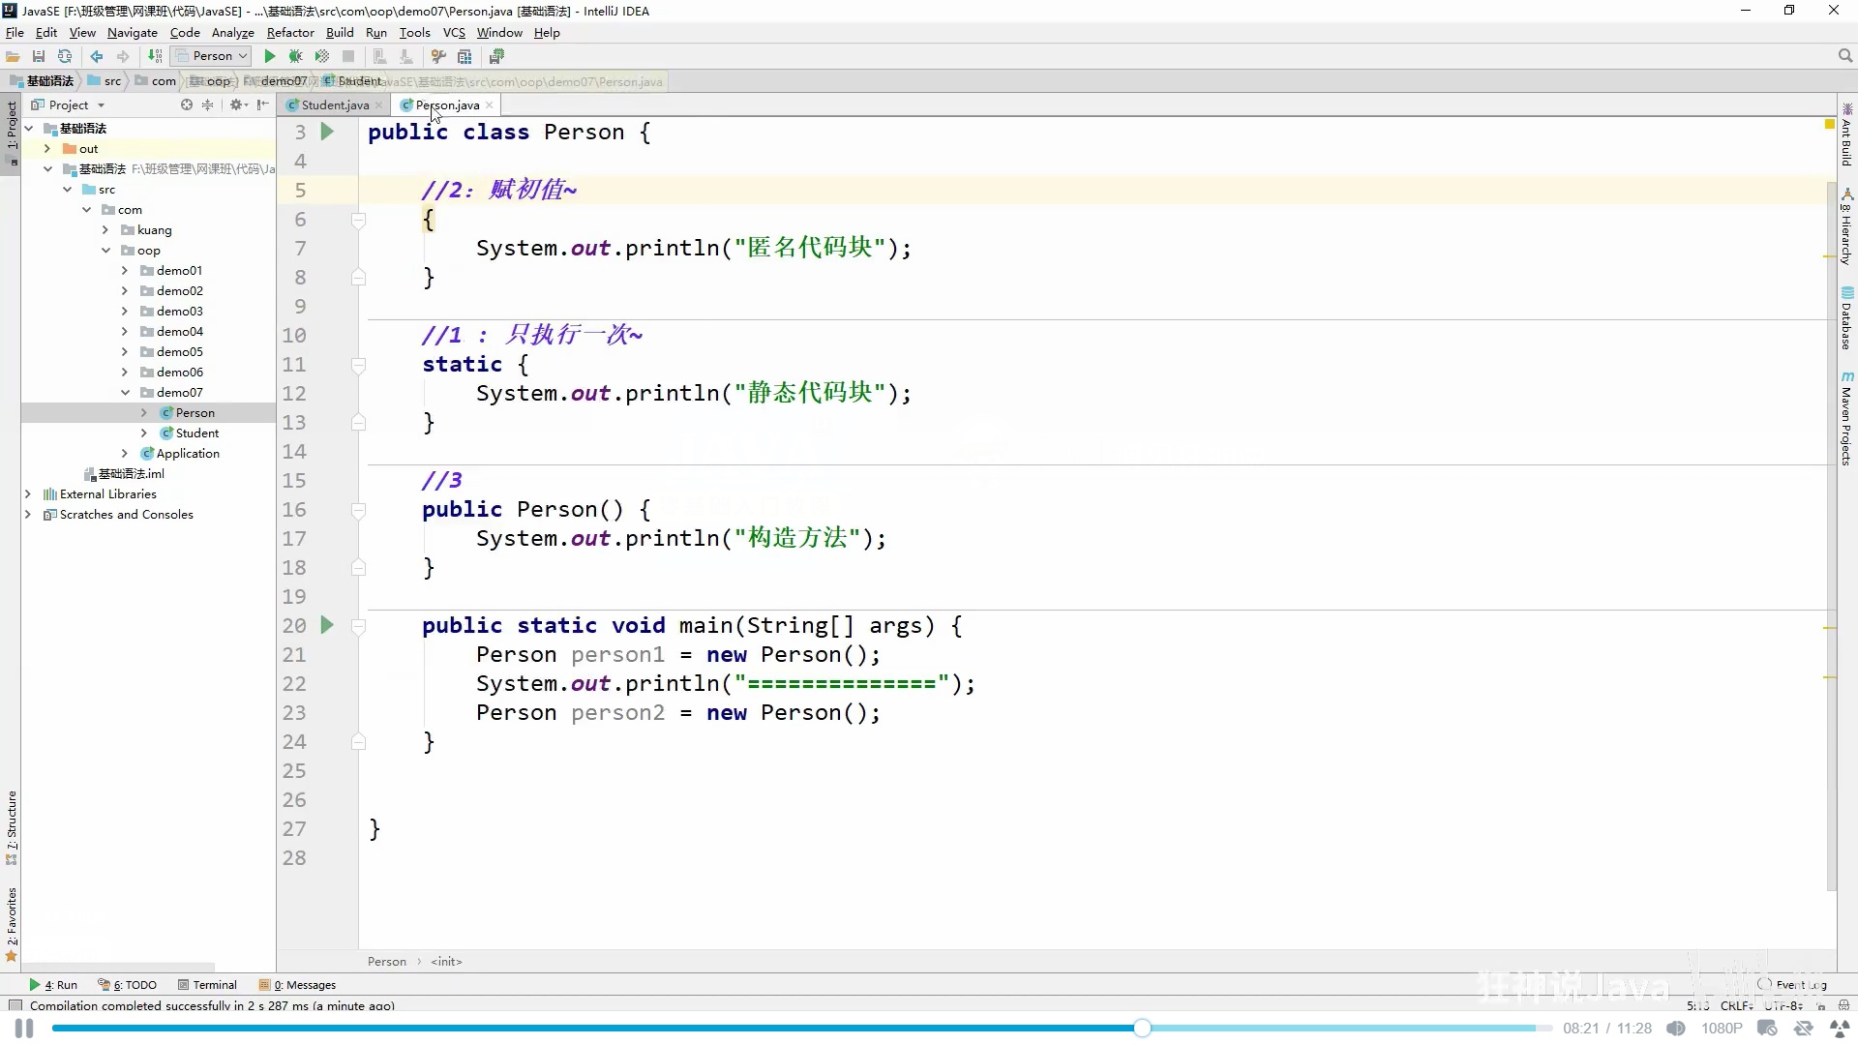
Task: Toggle fold marker on static block line
Action: pyautogui.click(x=358, y=365)
